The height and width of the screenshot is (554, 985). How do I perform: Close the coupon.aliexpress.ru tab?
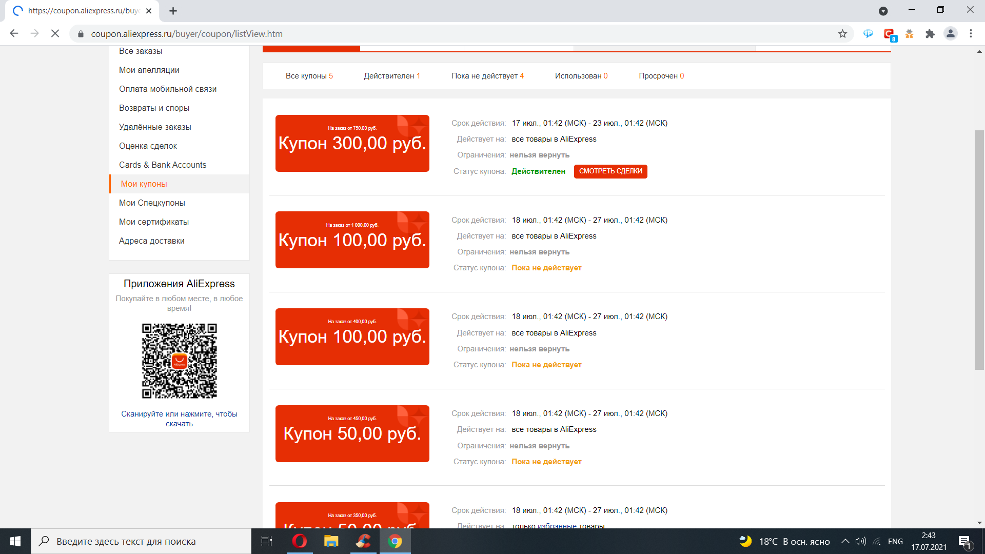pyautogui.click(x=149, y=11)
